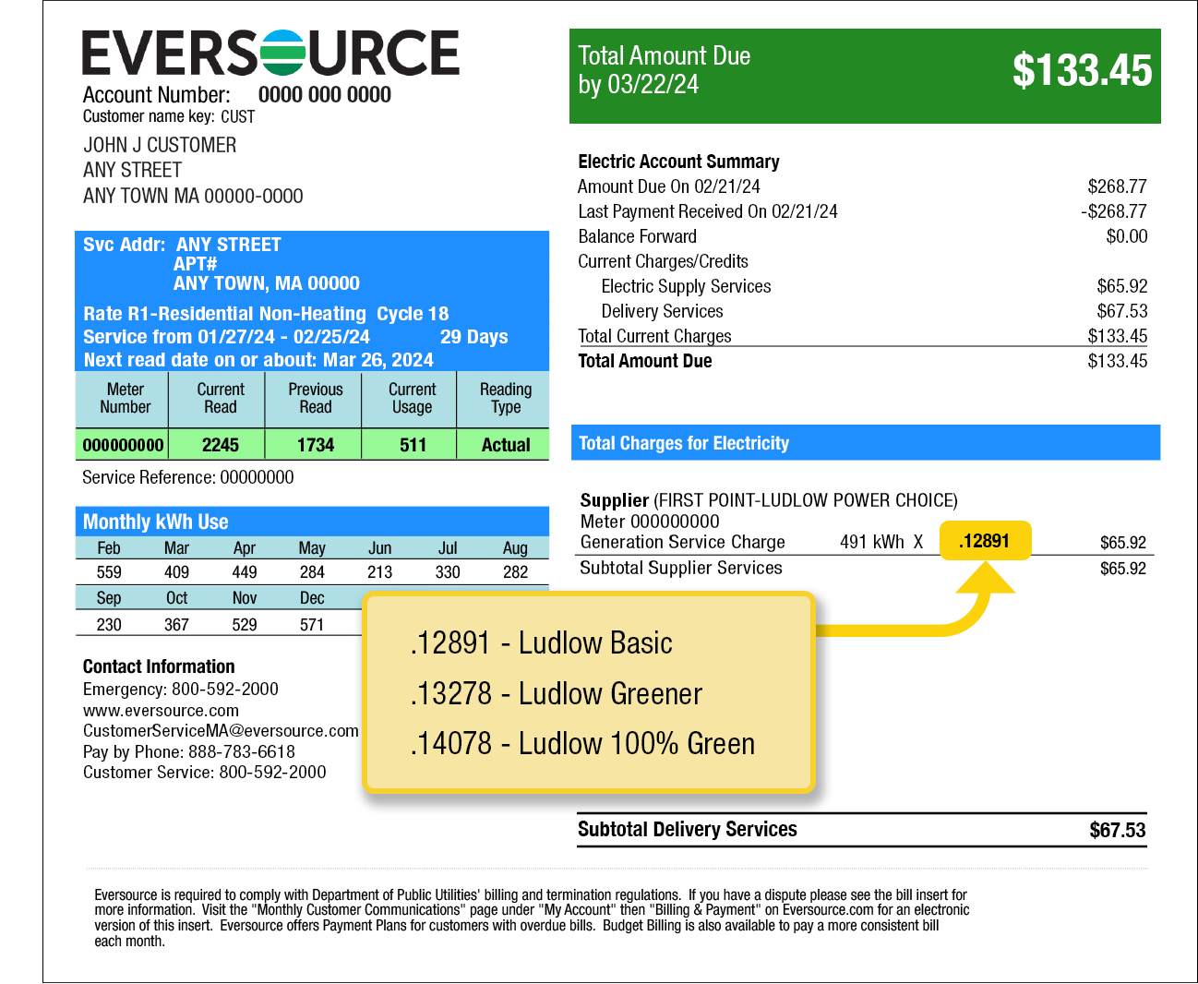The image size is (1198, 984).
Task: Click the 'Meter Number' column header
Action: [126, 398]
